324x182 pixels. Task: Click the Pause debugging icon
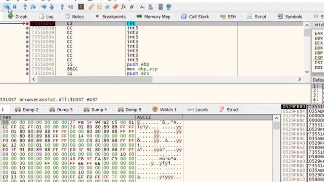pyautogui.click(x=15, y=7)
